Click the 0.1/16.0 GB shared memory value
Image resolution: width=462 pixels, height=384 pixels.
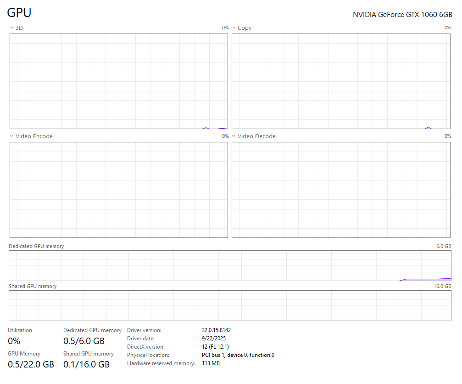pos(86,365)
